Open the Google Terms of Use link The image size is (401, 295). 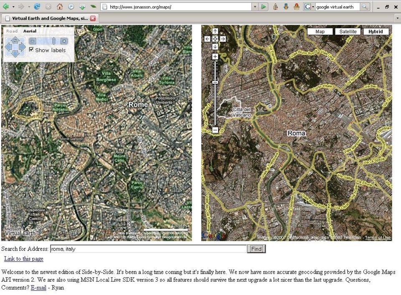click(378, 237)
